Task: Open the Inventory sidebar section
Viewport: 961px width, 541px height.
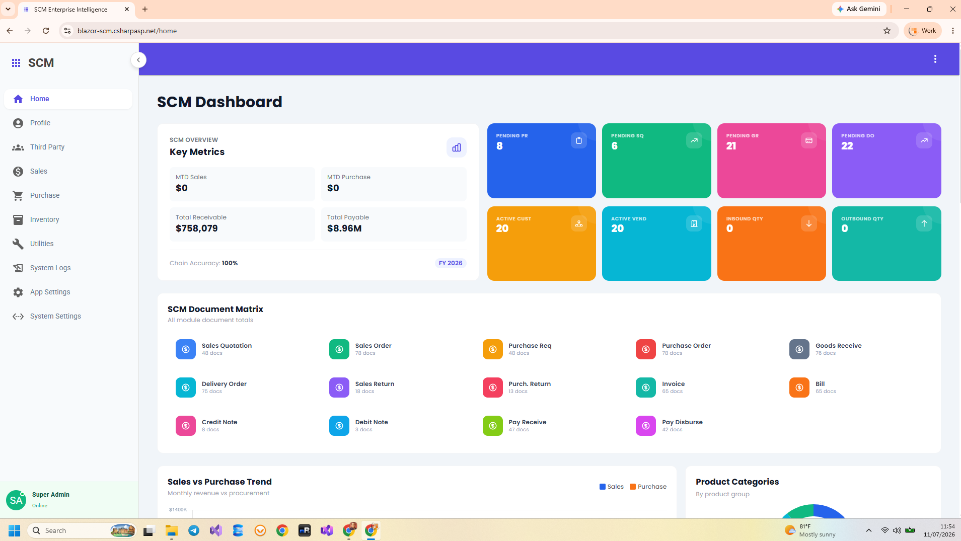Action: pos(68,219)
